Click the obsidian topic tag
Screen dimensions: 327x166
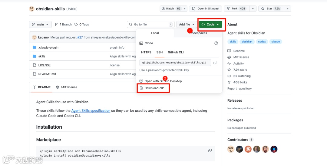pyautogui.click(x=247, y=42)
